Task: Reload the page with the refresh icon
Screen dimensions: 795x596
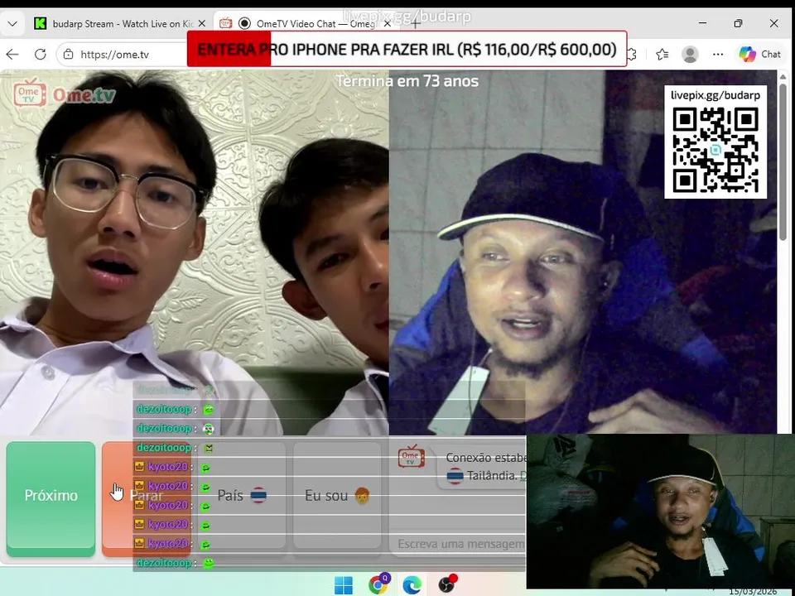Action: 40,55
